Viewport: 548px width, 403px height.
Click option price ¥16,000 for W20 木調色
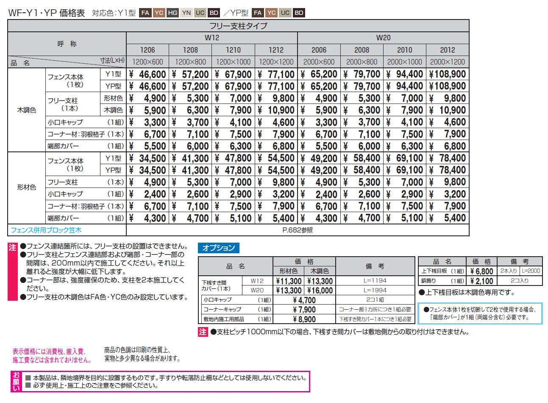(320, 291)
